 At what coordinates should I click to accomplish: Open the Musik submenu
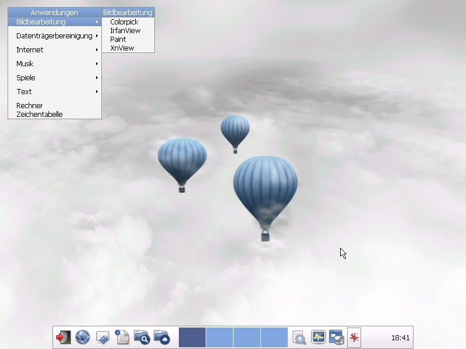pyautogui.click(x=55, y=64)
